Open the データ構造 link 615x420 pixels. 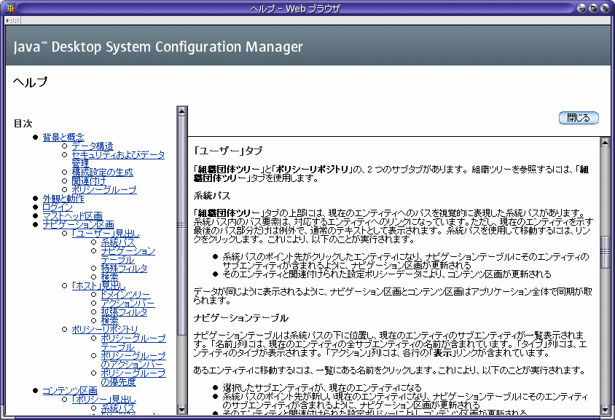pos(92,146)
